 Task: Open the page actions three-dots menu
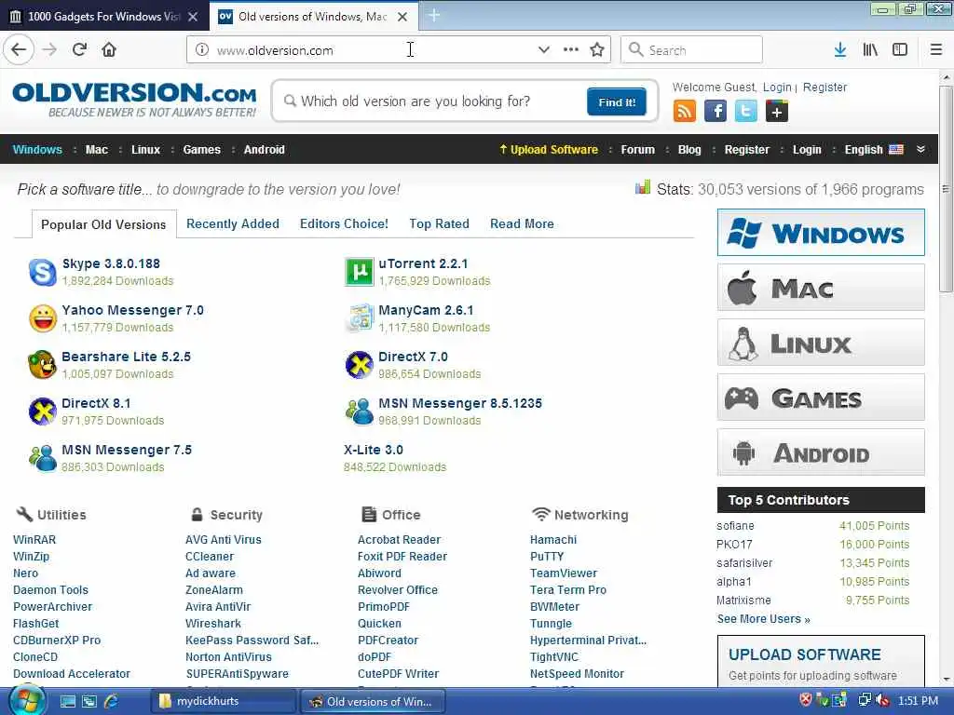tap(571, 50)
